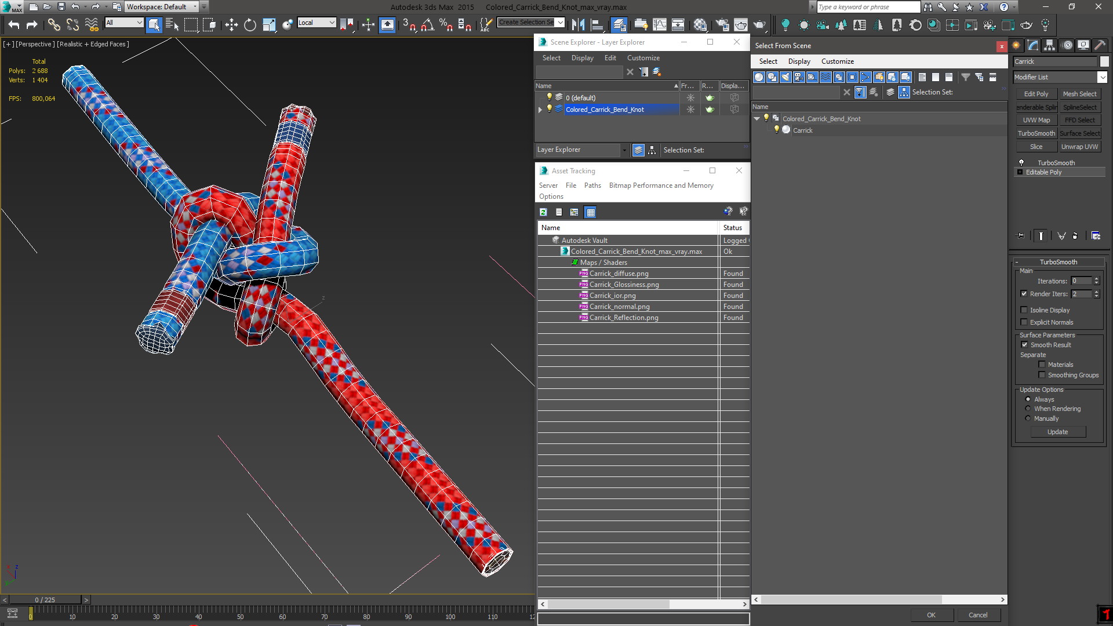Image resolution: width=1113 pixels, height=626 pixels.
Task: Check Separate by Smoothing Groups checkbox
Action: coord(1042,375)
